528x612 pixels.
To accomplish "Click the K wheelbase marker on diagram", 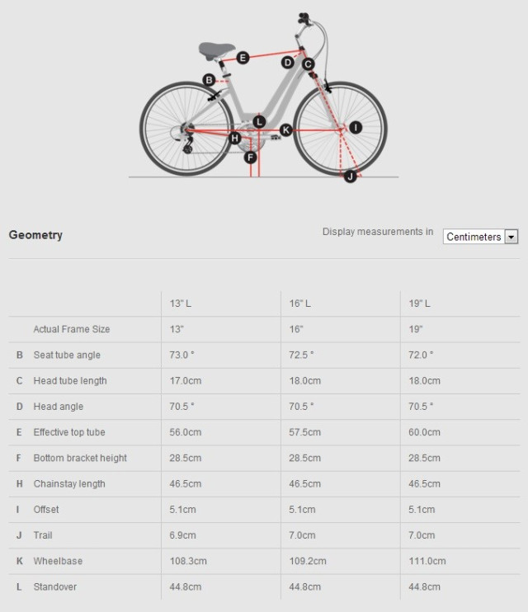I will [x=285, y=129].
